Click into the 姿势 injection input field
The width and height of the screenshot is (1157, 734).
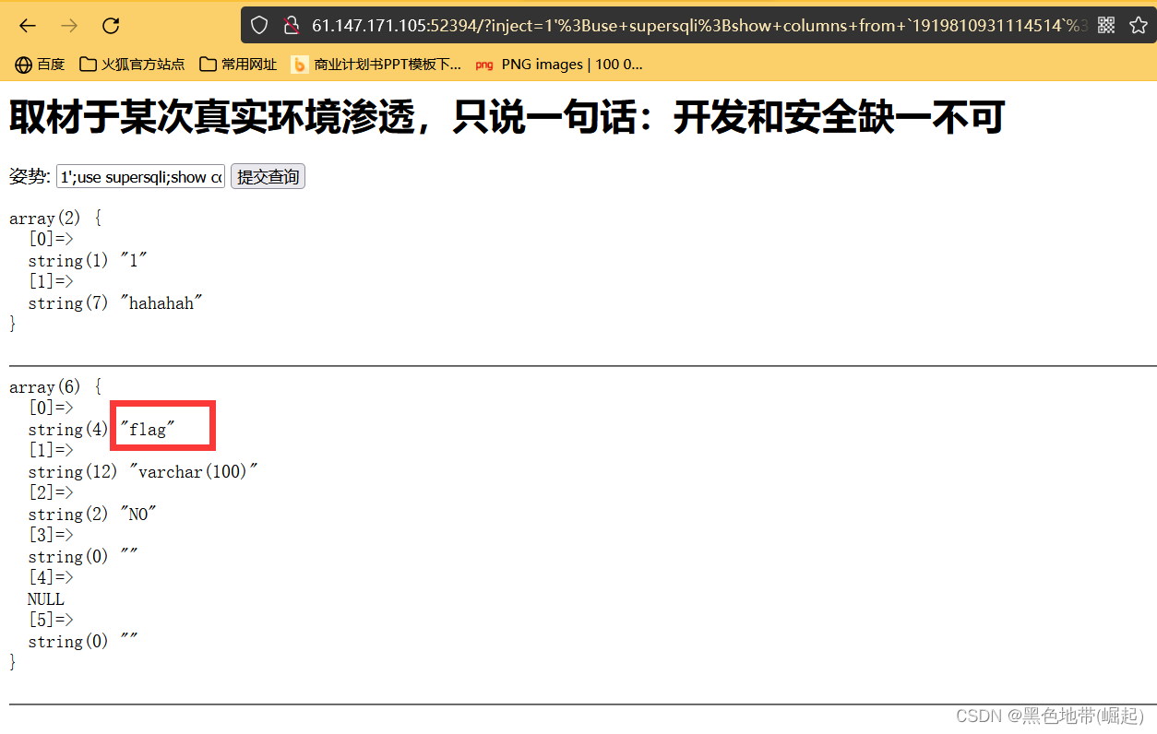tap(140, 176)
